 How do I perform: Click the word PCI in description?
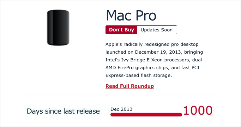pyautogui.click(x=195, y=68)
